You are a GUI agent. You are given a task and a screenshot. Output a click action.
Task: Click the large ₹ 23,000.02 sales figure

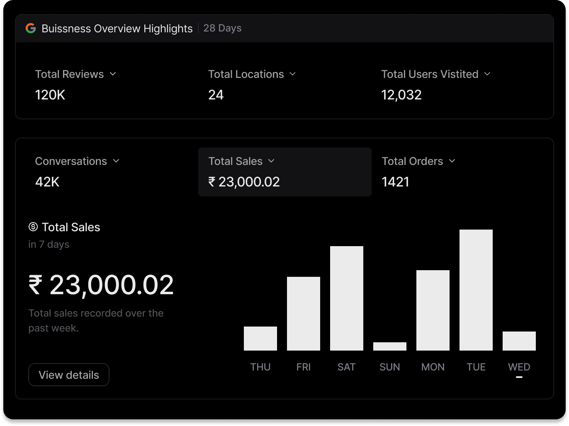point(101,285)
